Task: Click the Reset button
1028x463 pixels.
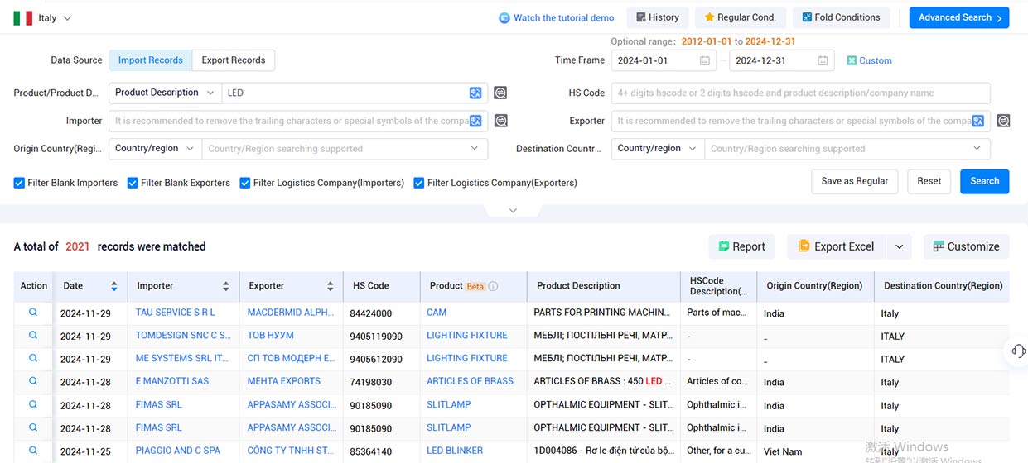Action: [929, 181]
